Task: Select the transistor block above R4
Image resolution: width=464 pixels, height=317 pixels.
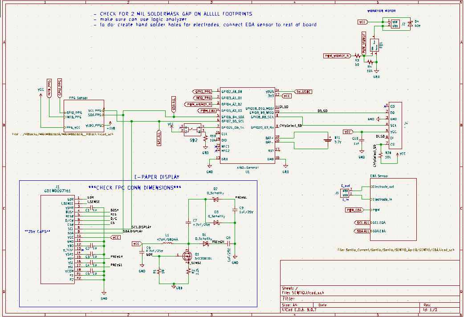Action: point(374,45)
